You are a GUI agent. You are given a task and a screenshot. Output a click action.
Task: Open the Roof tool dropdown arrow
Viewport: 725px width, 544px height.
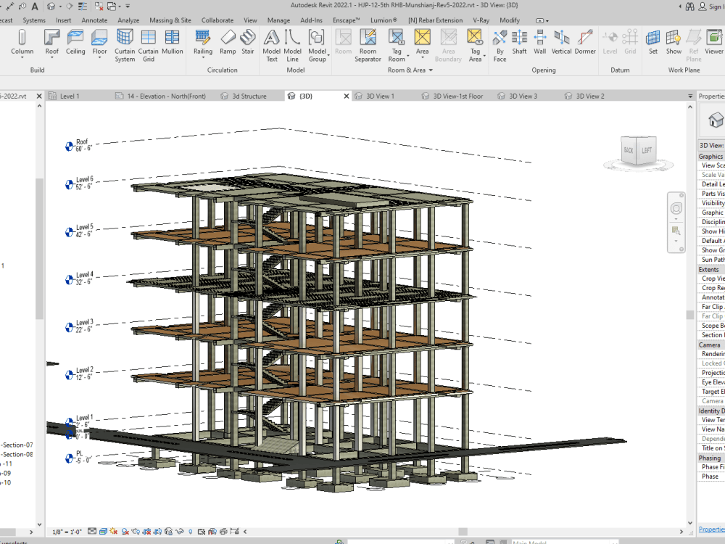(51, 57)
